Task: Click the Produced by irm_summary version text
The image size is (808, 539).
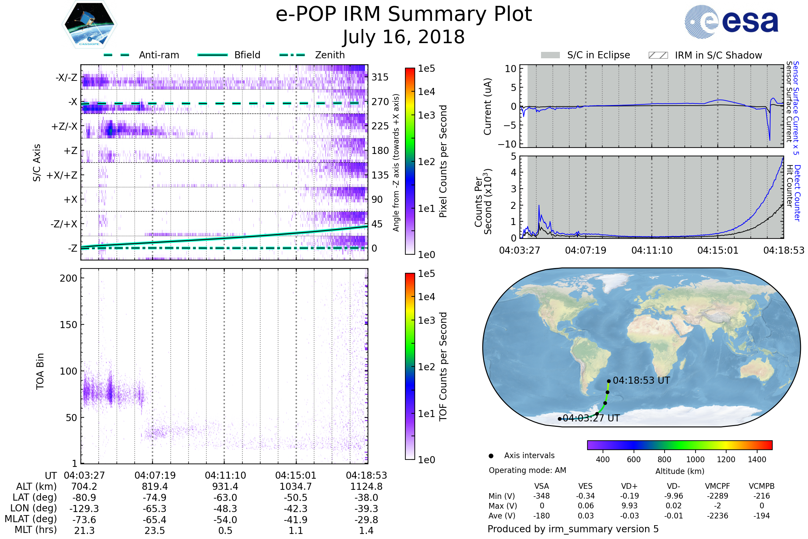Action: point(573,529)
